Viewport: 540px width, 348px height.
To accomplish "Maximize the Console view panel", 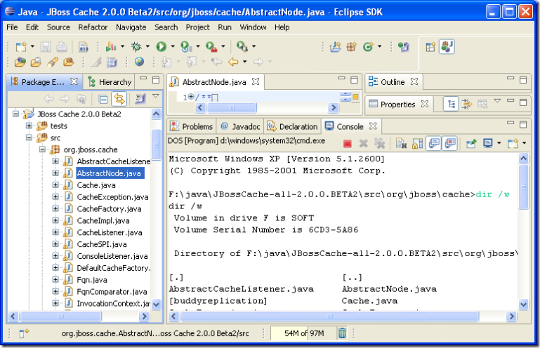I will [523, 125].
